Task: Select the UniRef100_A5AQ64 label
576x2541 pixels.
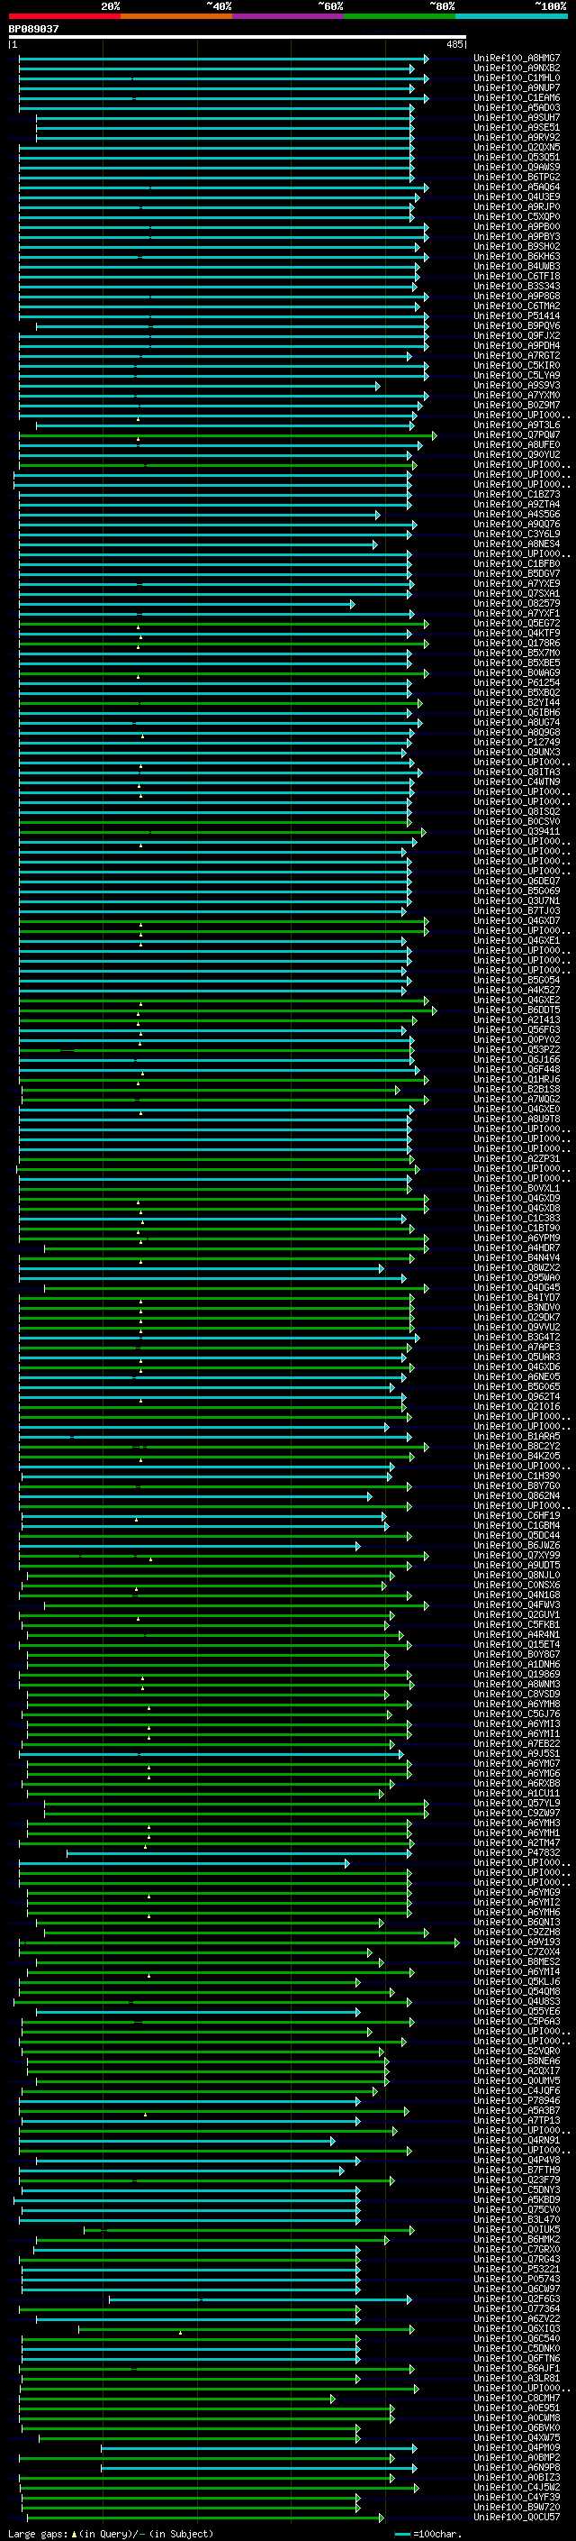Action: click(x=517, y=187)
